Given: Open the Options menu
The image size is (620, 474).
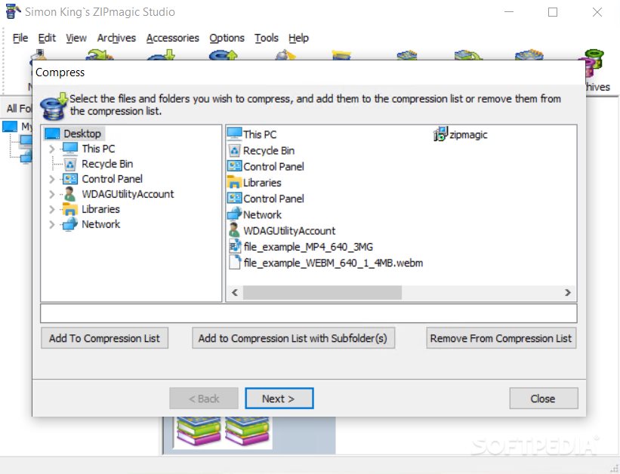Looking at the screenshot, I should tap(227, 38).
